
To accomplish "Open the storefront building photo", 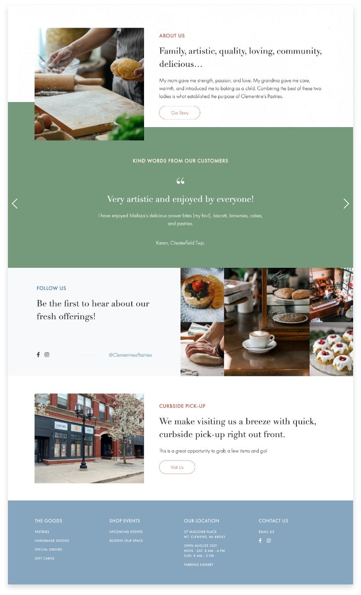I will pyautogui.click(x=89, y=438).
